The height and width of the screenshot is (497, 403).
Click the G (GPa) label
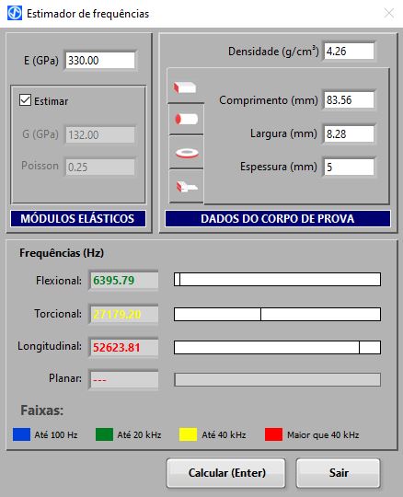[40, 134]
